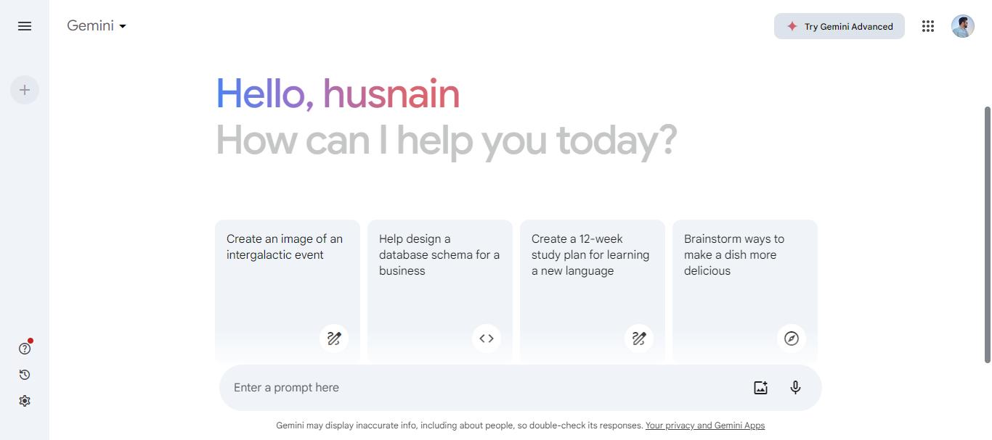Open the hamburger menu sidebar
Viewport: 992px width, 440px height.
(24, 26)
